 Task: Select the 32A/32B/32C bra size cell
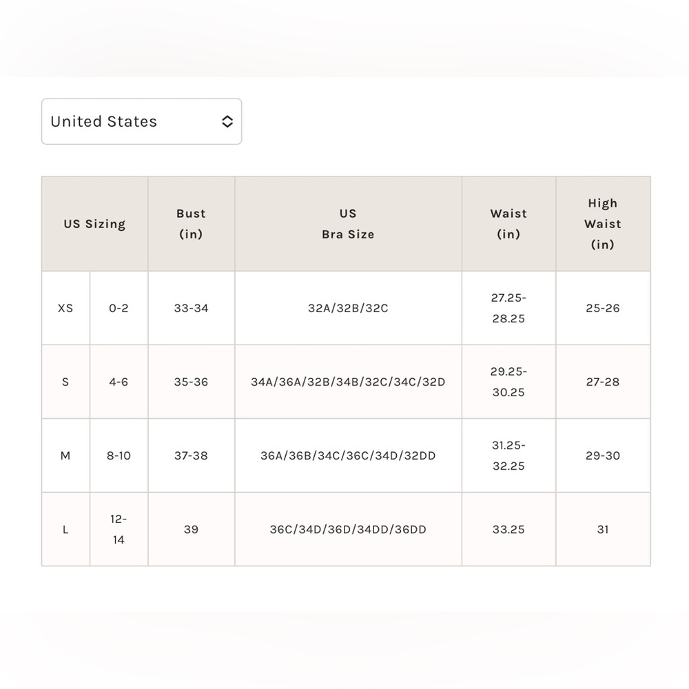click(x=348, y=308)
